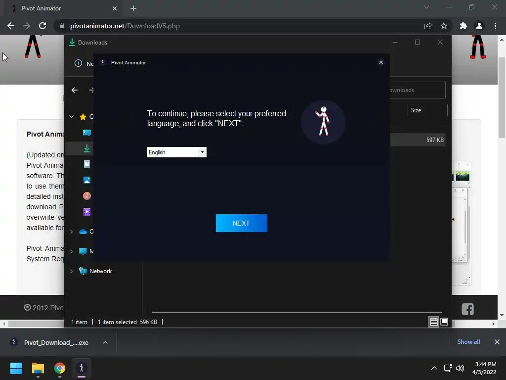Expand the This PC node in Explorer
506x380 pixels.
point(71,251)
